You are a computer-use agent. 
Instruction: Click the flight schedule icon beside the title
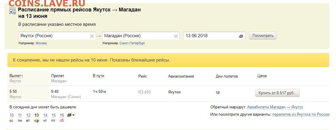12,11
